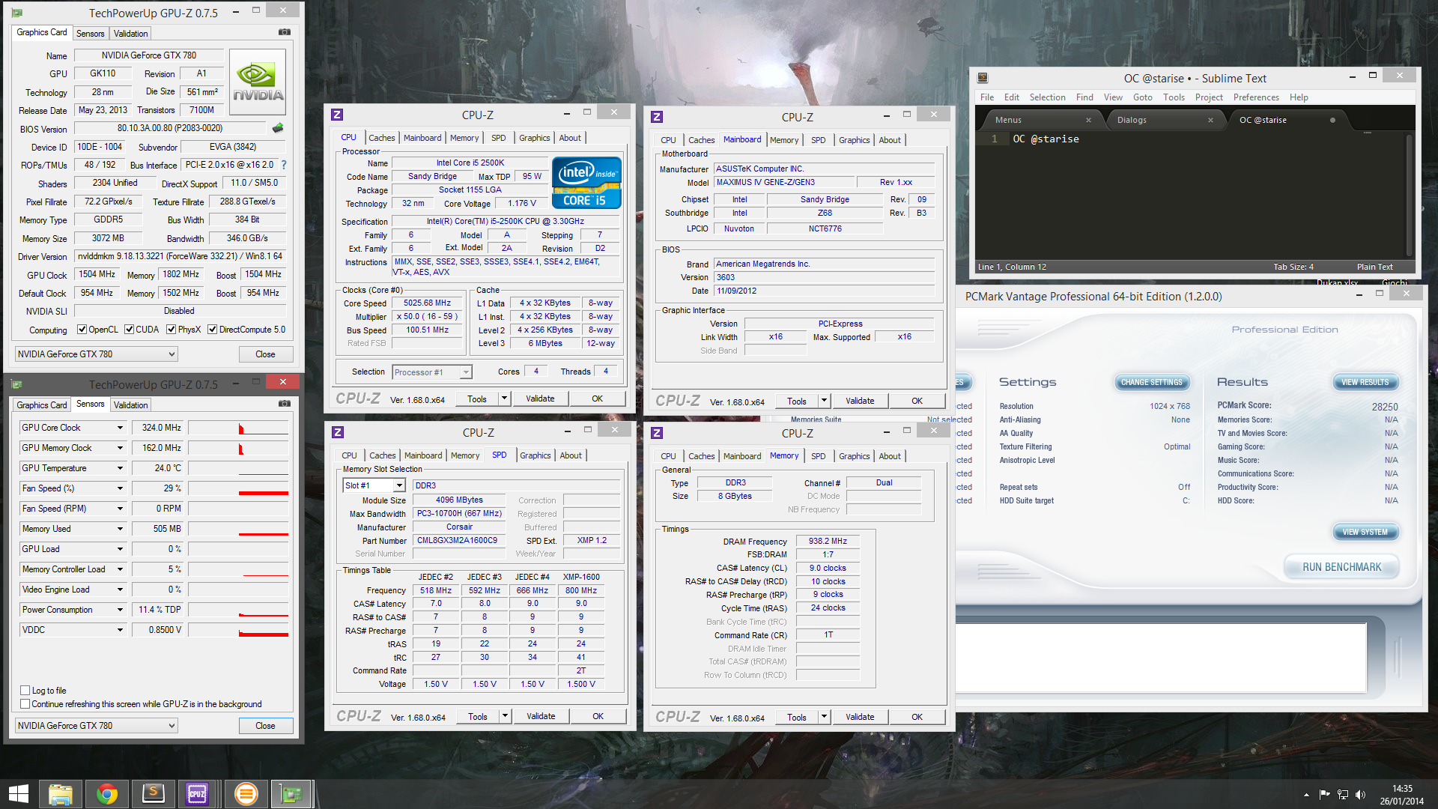Toggle the OpenCL checkbox in GPU-Z
Screen dimensions: 1438x809
tap(82, 330)
